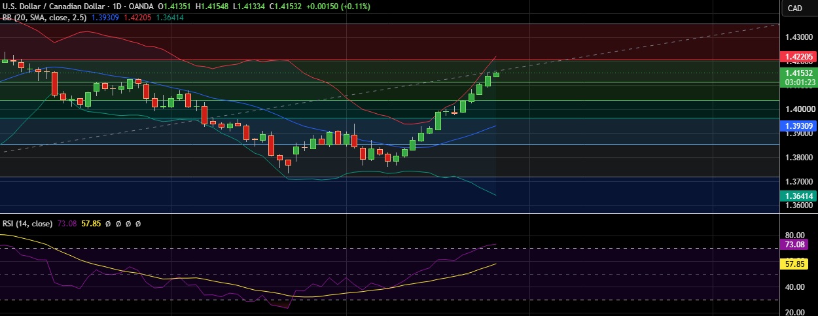Click the red 1.42205 upper band price label
The image size is (818, 316).
click(x=799, y=58)
